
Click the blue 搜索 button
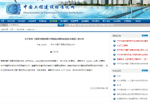pos(61,25)
